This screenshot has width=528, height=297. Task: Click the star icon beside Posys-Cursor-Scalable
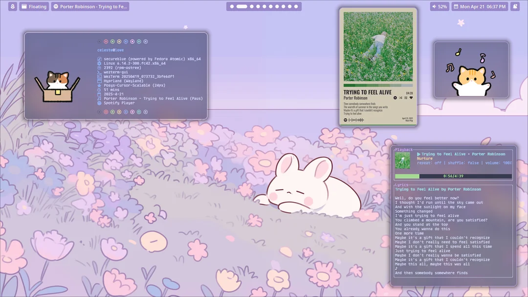pyautogui.click(x=99, y=85)
